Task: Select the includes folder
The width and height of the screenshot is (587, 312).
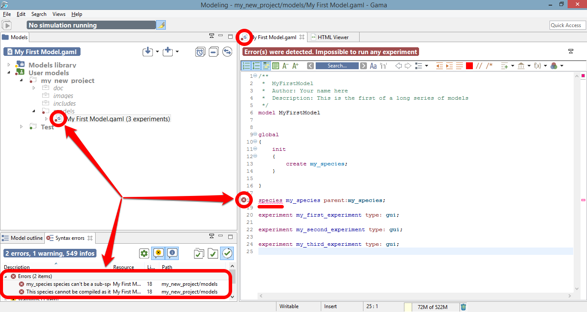Action: pos(65,104)
